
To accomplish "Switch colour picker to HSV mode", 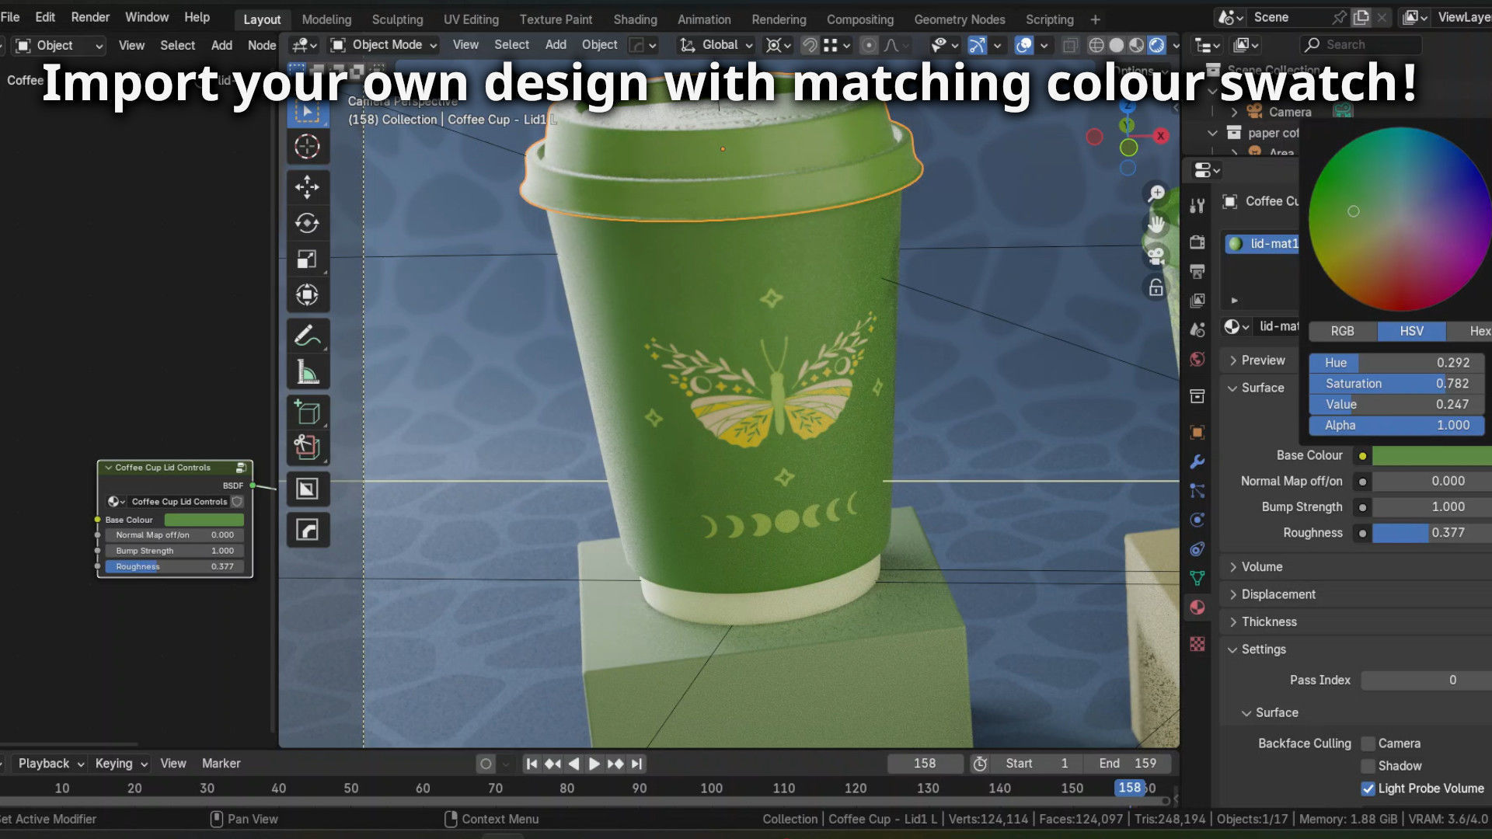I will coord(1412,331).
